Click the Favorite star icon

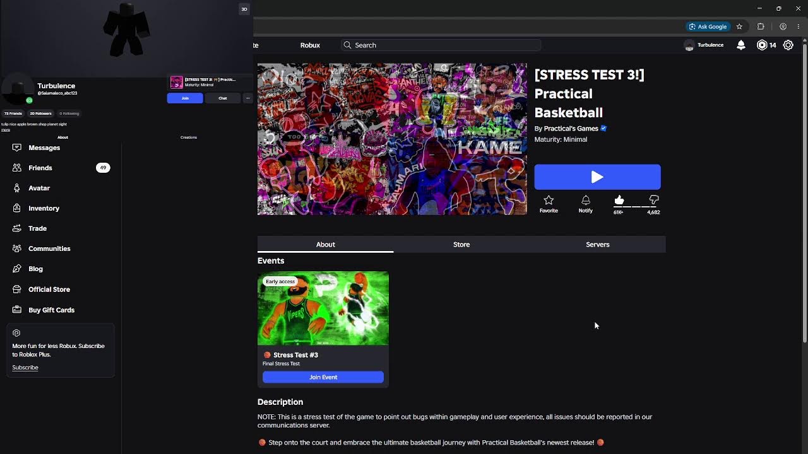549,200
